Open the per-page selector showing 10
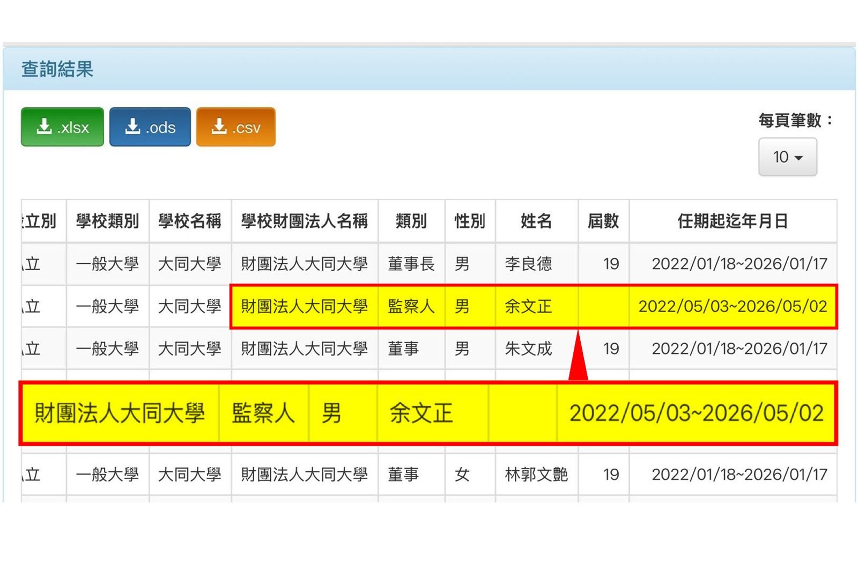The width and height of the screenshot is (858, 570). coord(788,158)
